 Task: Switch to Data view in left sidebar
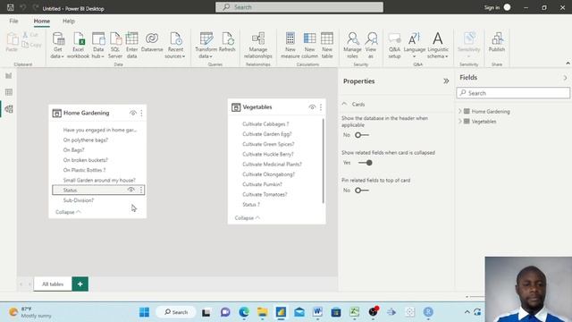coord(9,92)
